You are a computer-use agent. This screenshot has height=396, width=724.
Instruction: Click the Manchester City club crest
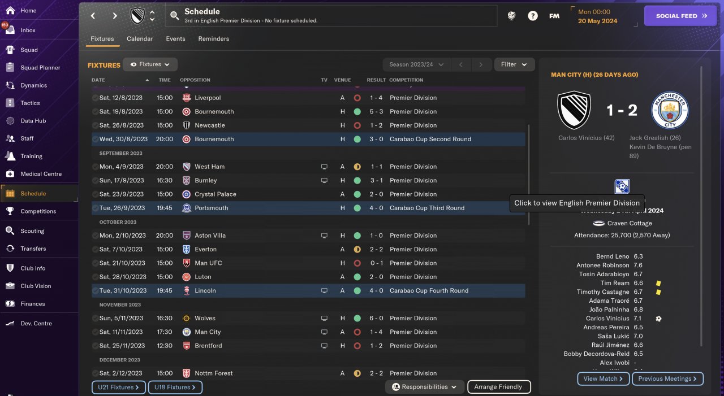669,111
